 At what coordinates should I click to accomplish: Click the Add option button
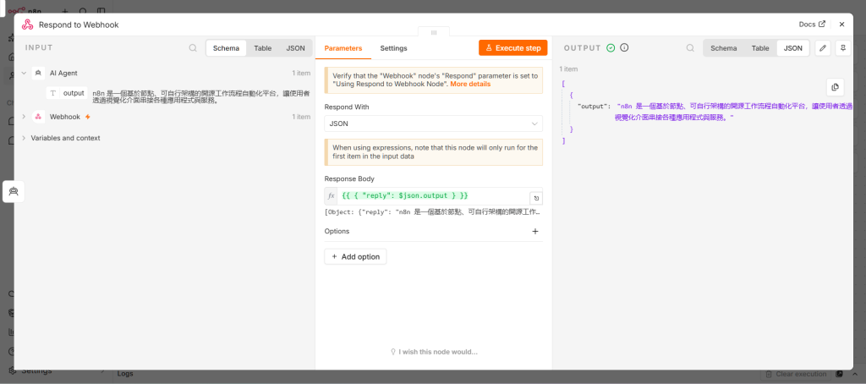coord(355,256)
